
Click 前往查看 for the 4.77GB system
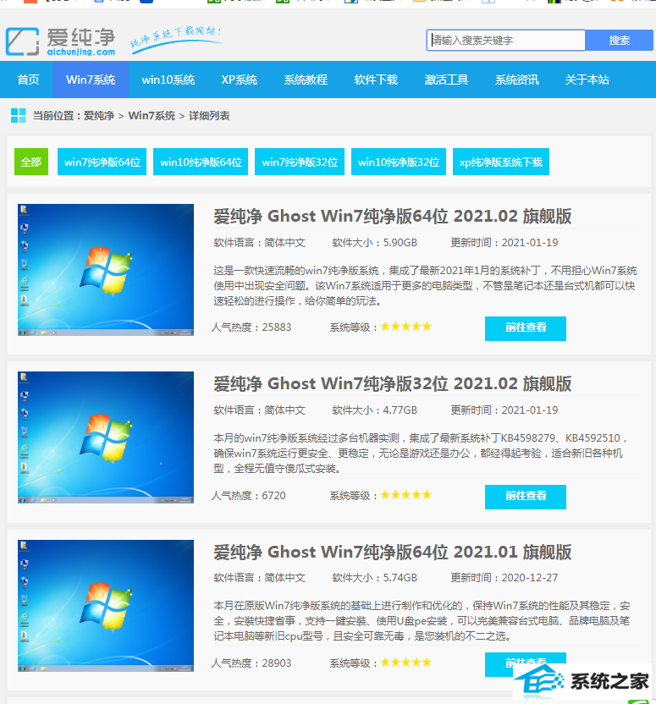click(x=526, y=497)
